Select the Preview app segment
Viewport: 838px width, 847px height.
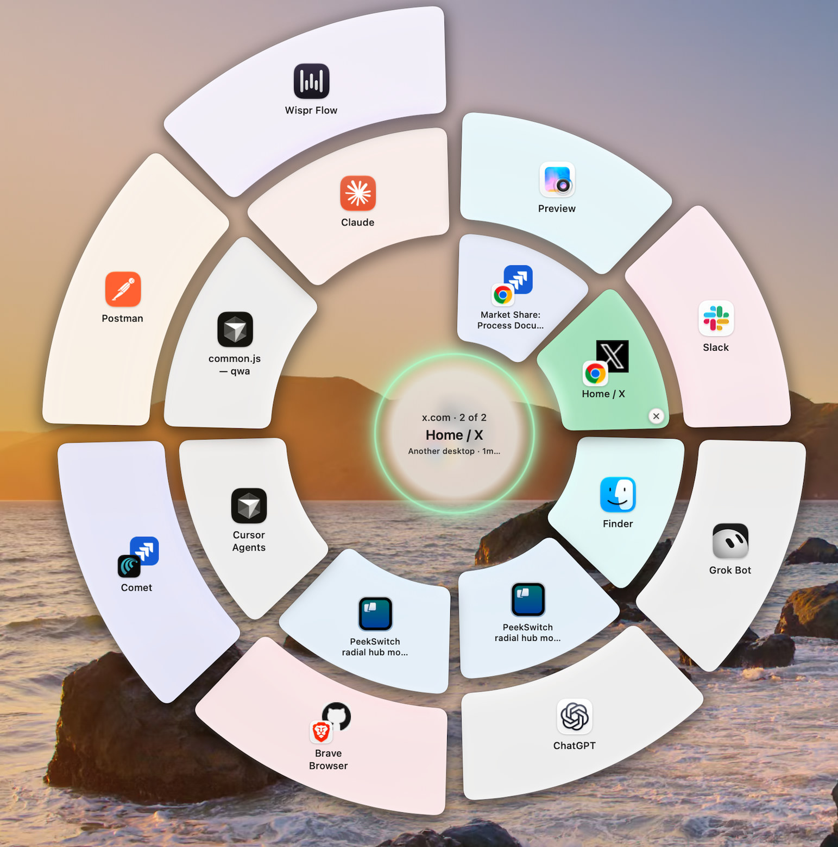557,188
